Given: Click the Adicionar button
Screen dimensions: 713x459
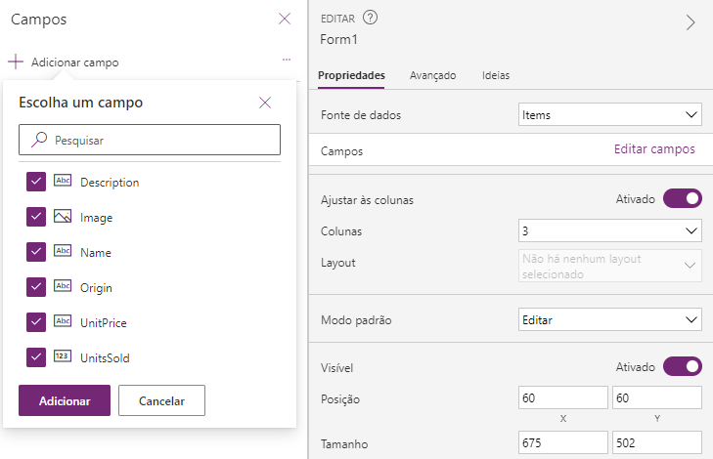Looking at the screenshot, I should tap(65, 400).
